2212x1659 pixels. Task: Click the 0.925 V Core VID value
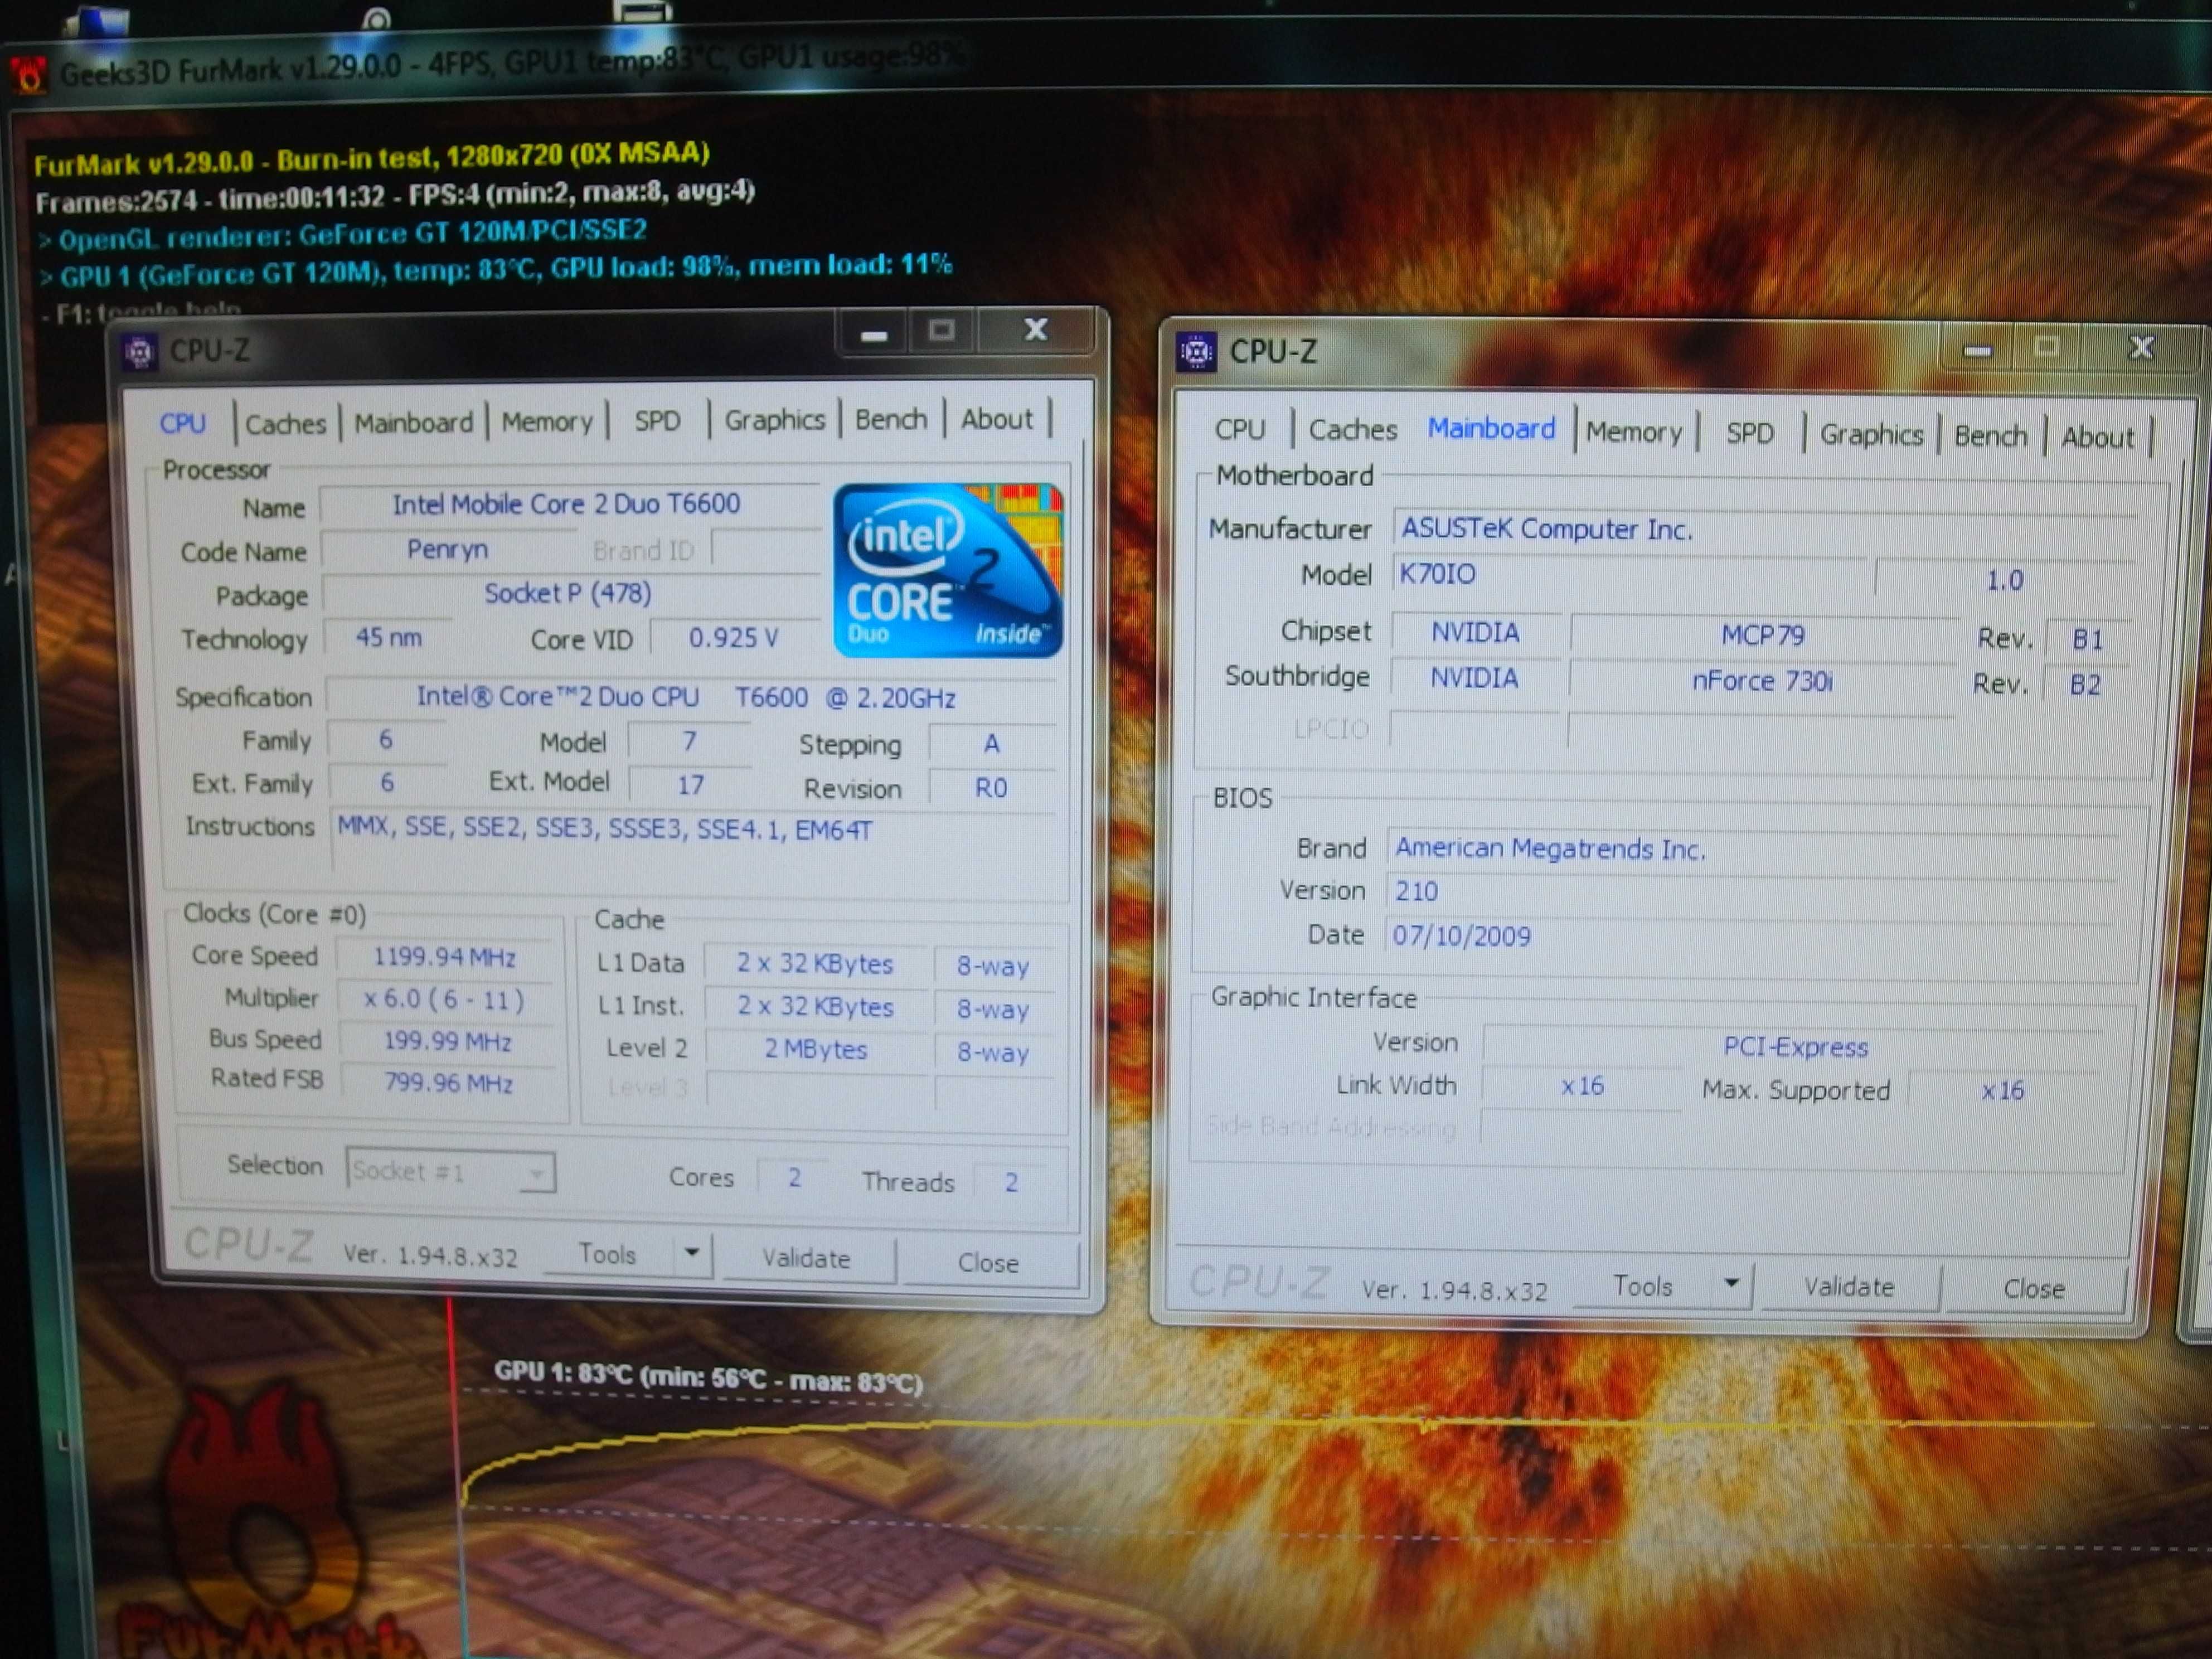point(733,637)
